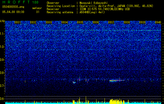
Task: Click the 0936 time marker
Action: coord(96,22)
